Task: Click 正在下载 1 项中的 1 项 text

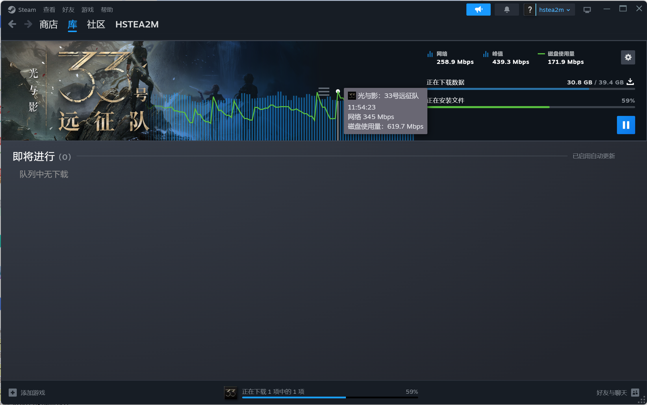Action: tap(273, 392)
